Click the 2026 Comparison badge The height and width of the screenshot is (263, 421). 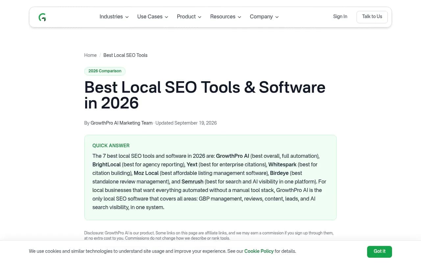pyautogui.click(x=105, y=71)
